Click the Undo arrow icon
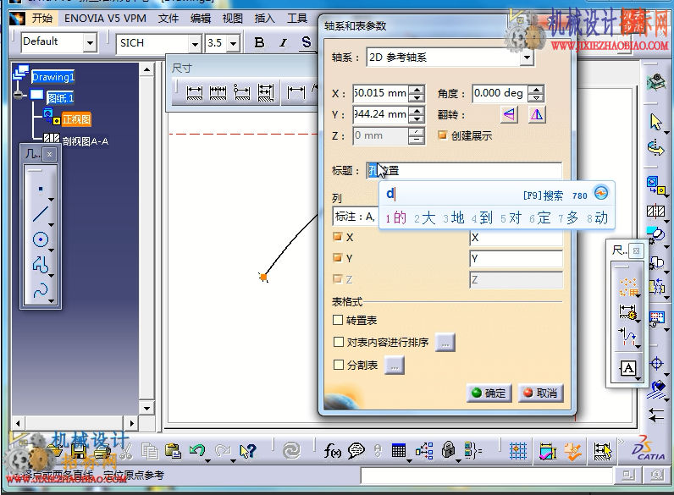 point(197,451)
